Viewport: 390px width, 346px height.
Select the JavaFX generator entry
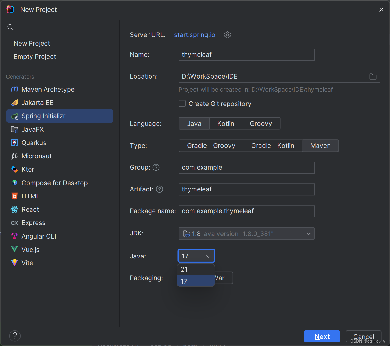tap(60, 129)
